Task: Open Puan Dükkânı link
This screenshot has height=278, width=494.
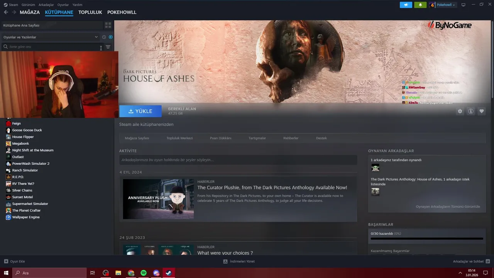Action: tap(221, 138)
